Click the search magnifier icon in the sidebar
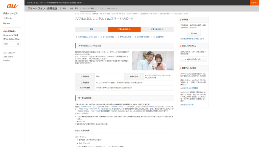 [18, 44]
